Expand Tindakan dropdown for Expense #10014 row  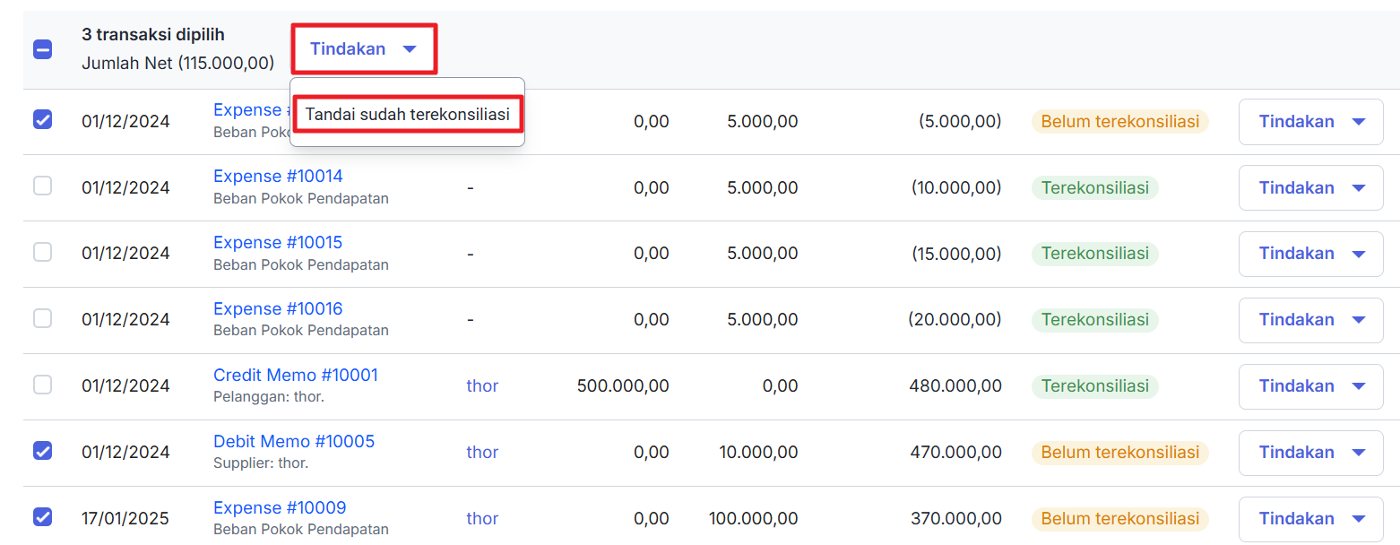(x=1311, y=187)
